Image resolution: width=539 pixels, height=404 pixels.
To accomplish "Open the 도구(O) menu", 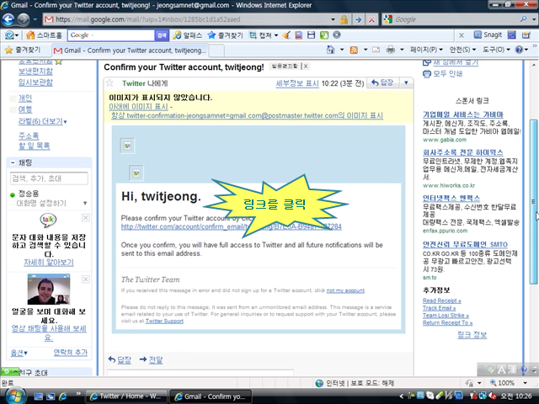I will (x=496, y=50).
